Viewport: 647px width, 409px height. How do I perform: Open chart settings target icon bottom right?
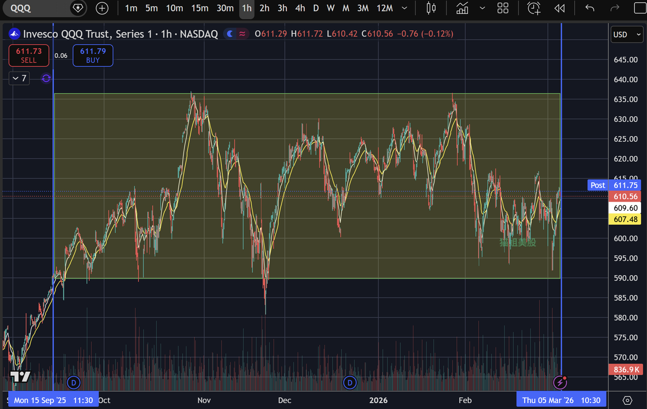tap(627, 400)
